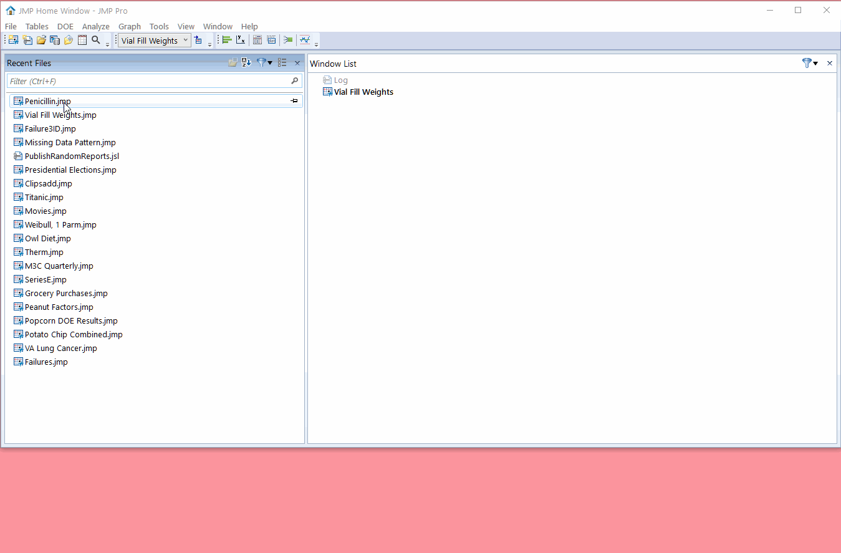Launch the Distribution platform icon
Viewport: 841px width, 553px height.
coord(226,40)
